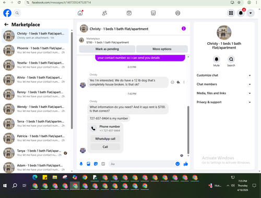Viewport: 261px width, 198px height.
Task: Open the notifications bell in the top bar
Action: pos(241,13)
